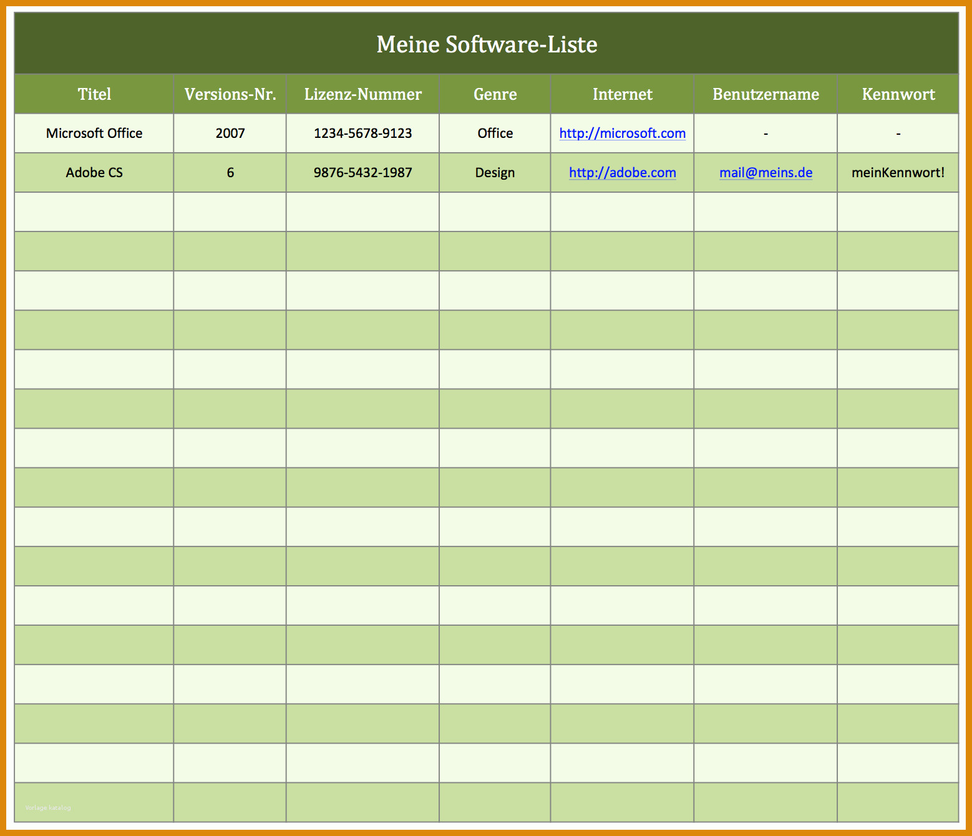972x836 pixels.
Task: Select the Kennwort column header
Action: coord(898,94)
